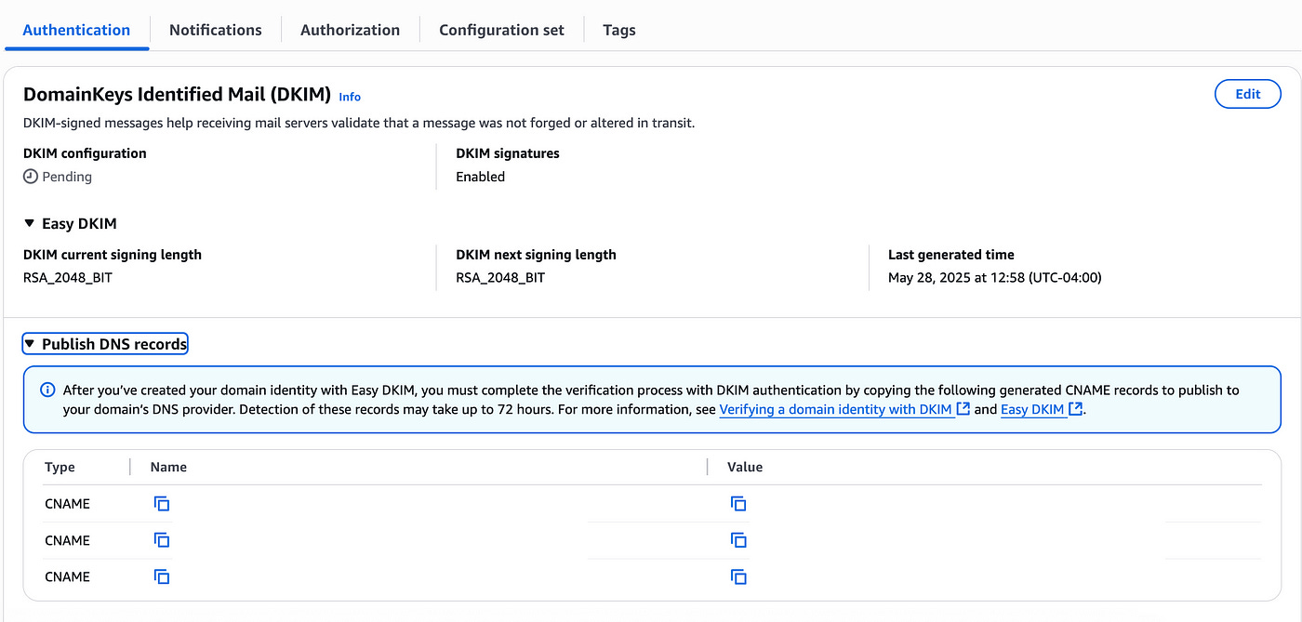Click the third row's CNAME type cell
1302x622 pixels.
click(67, 576)
